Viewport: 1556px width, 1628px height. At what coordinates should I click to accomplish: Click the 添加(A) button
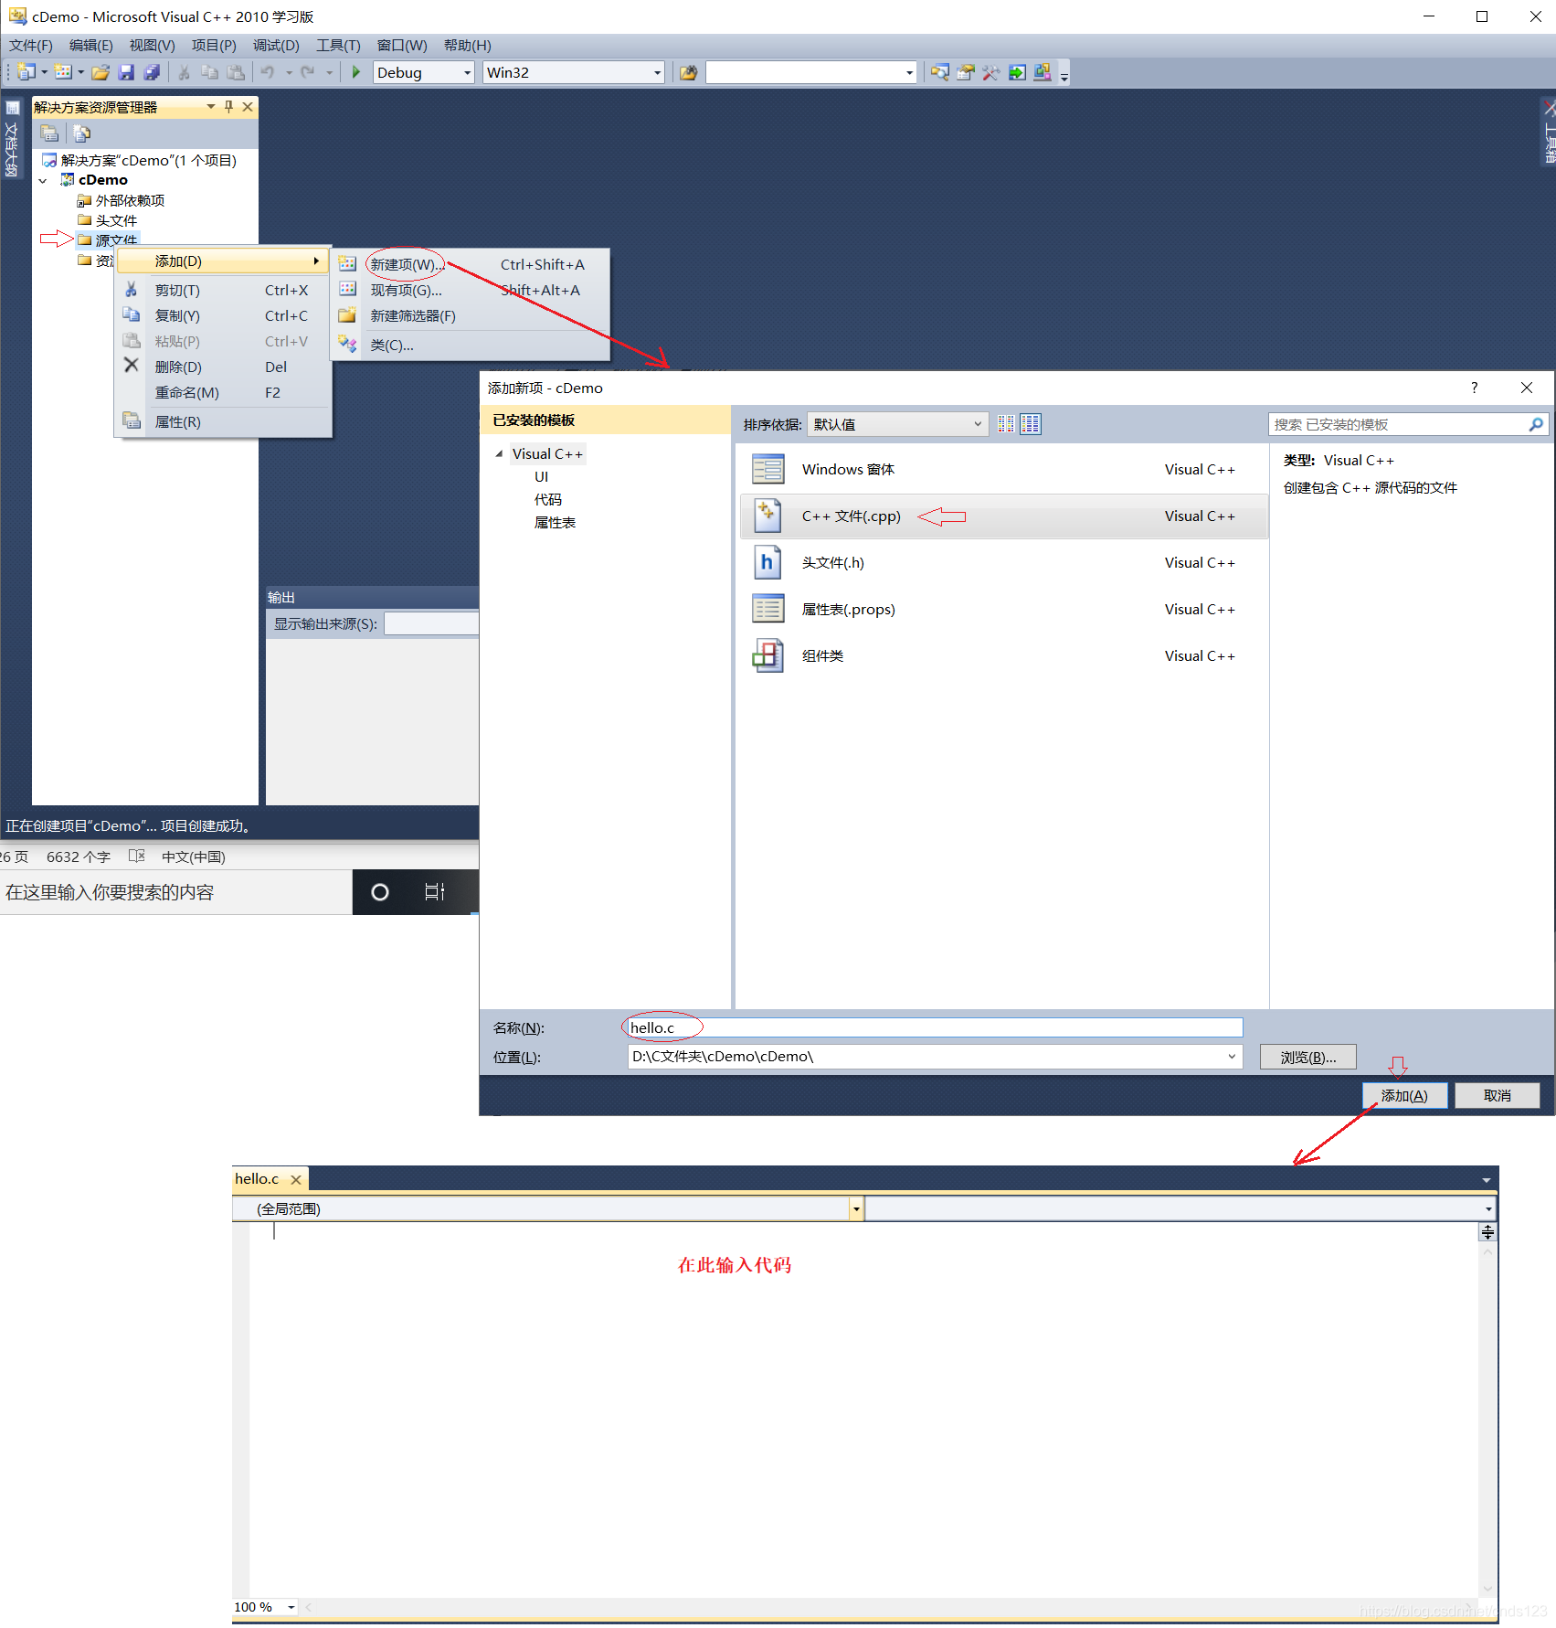[1404, 1096]
